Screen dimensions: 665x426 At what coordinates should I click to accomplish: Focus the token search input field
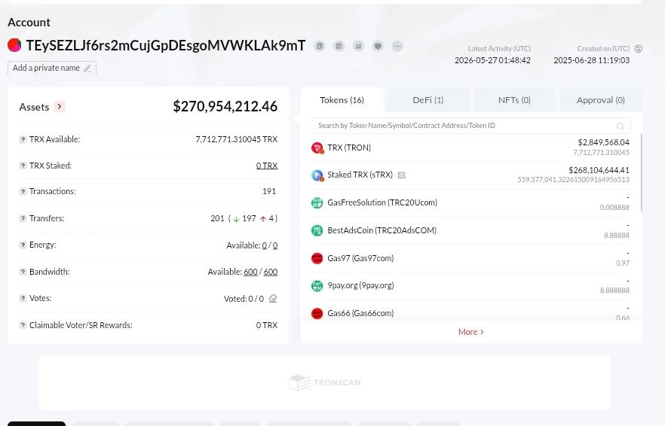471,126
